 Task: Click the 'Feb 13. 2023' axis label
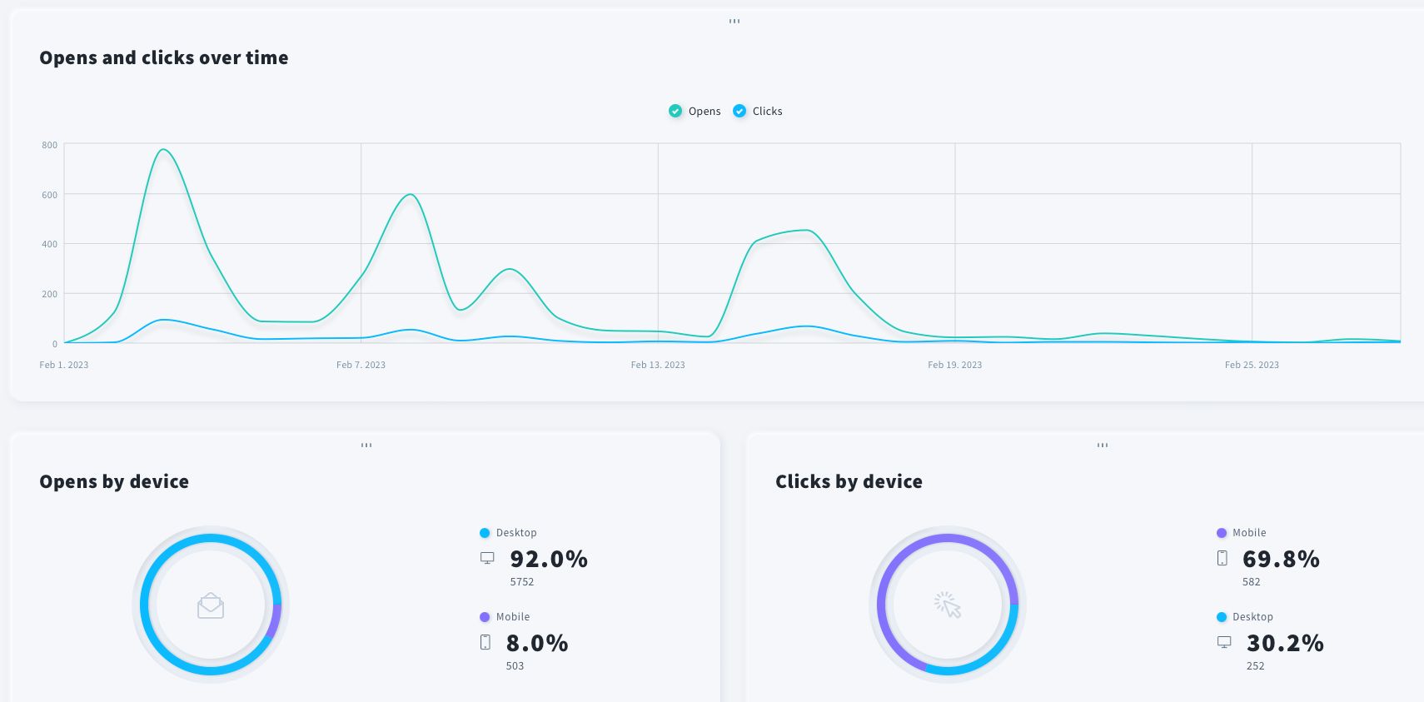pos(658,365)
